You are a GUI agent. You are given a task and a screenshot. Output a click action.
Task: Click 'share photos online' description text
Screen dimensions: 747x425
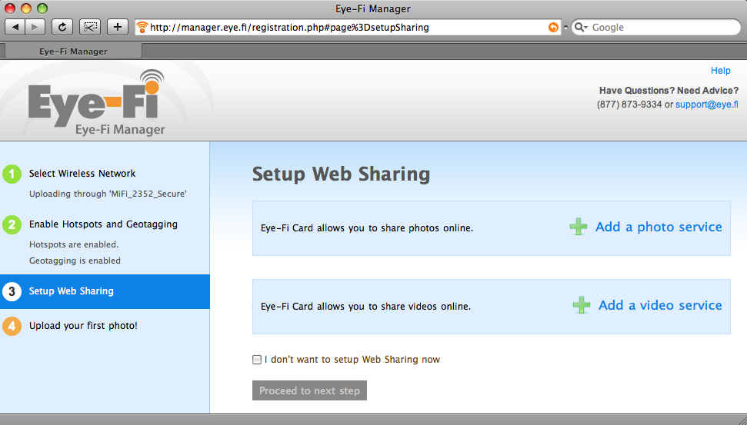[x=367, y=228]
